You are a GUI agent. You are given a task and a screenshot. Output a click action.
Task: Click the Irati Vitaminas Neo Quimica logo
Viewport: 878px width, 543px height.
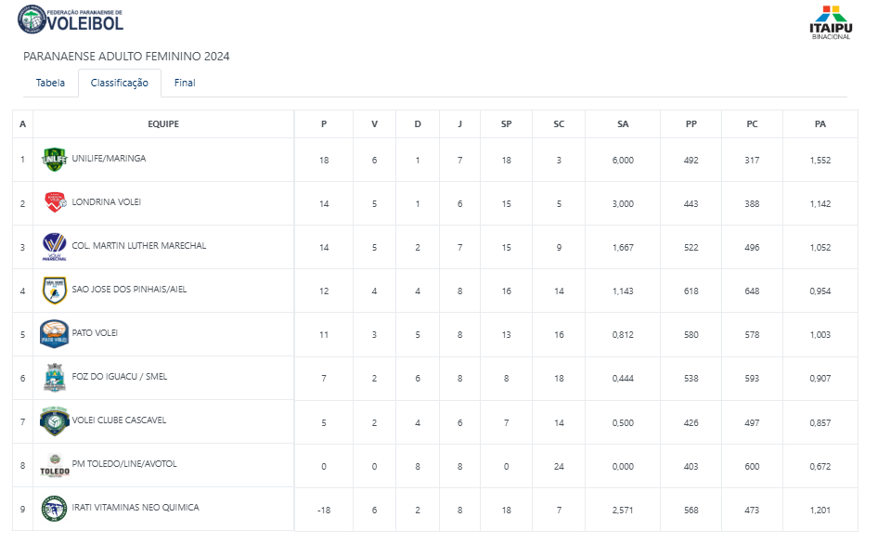click(54, 508)
